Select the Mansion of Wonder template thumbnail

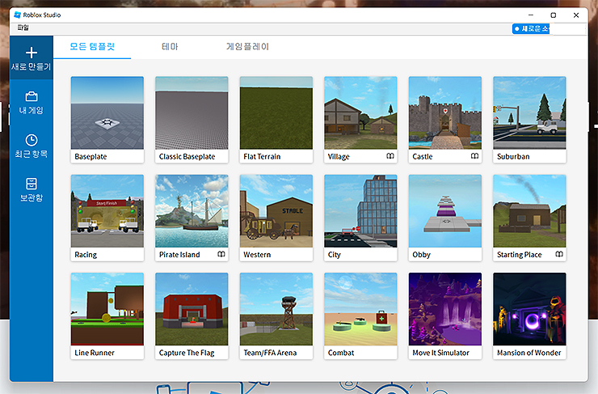[x=529, y=309]
